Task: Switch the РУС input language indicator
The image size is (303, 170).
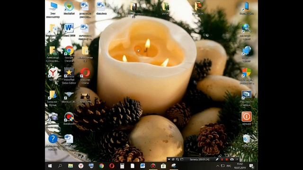Action: [229, 166]
